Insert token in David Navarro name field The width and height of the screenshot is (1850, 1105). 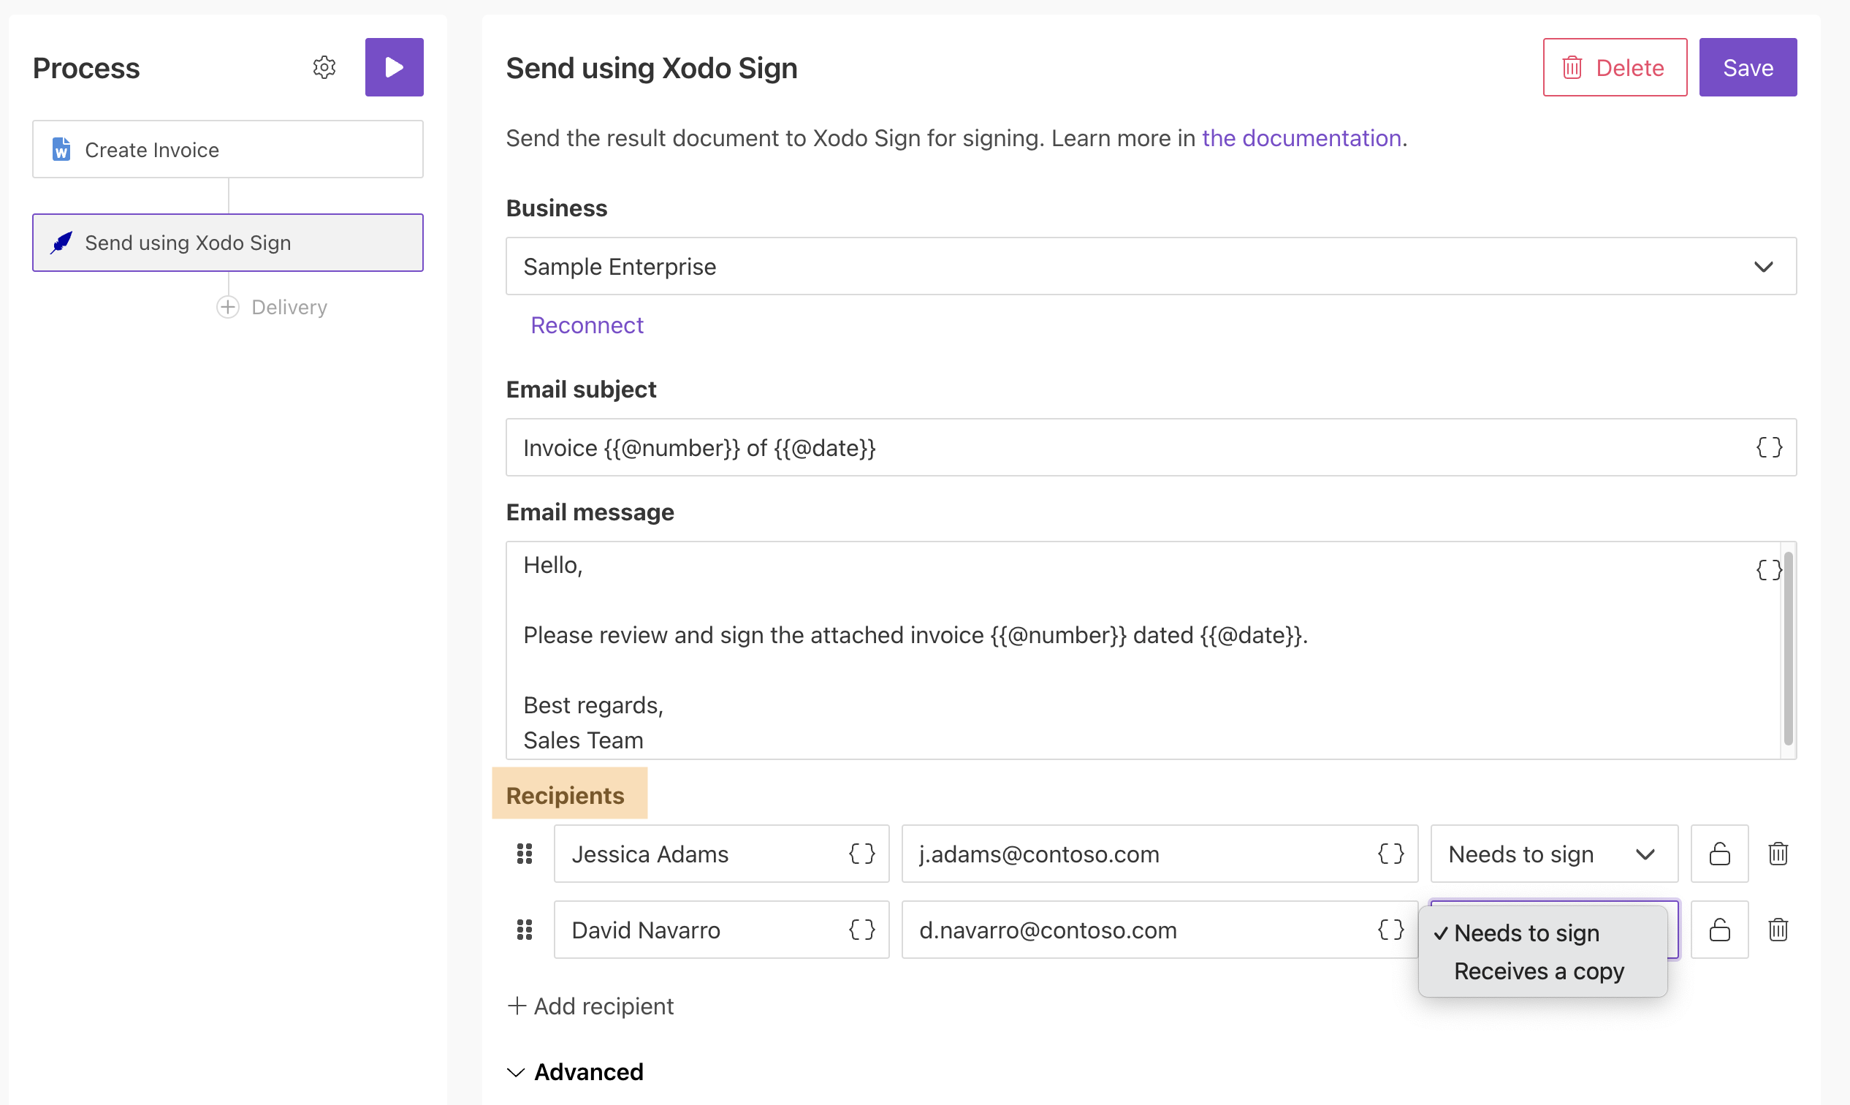coord(861,930)
